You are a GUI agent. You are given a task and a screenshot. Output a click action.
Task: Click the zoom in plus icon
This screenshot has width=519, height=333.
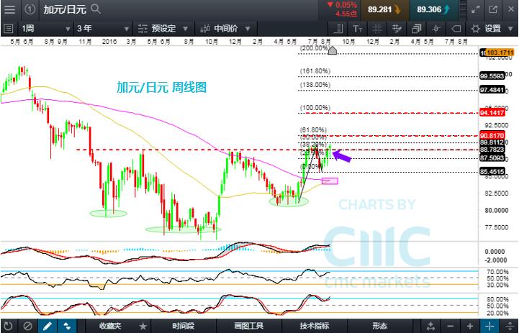(489, 326)
